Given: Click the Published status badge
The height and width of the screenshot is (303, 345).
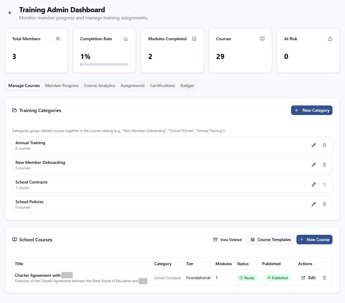Looking at the screenshot, I should (277, 278).
